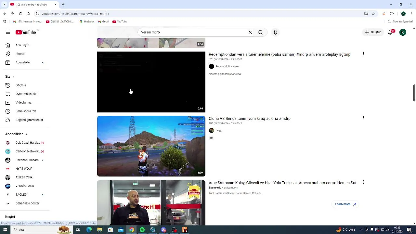The image size is (416, 234).
Task: Click the Araç Satmanın Kolay ad title
Action: [x=282, y=183]
